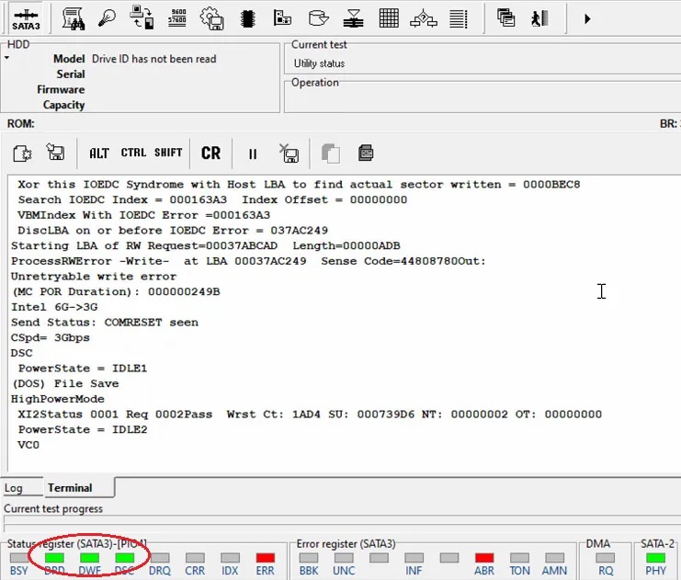The image size is (681, 580).
Task: Send carriage return with the CR button
Action: pyautogui.click(x=210, y=154)
